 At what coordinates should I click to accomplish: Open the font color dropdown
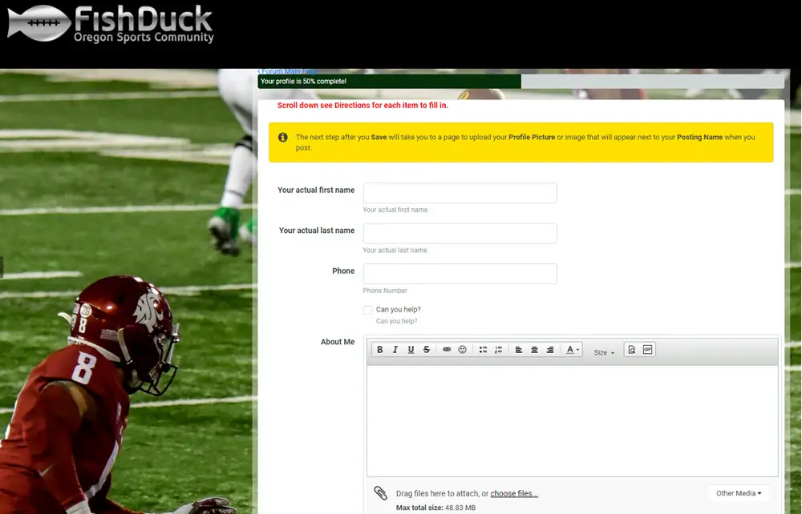point(570,349)
